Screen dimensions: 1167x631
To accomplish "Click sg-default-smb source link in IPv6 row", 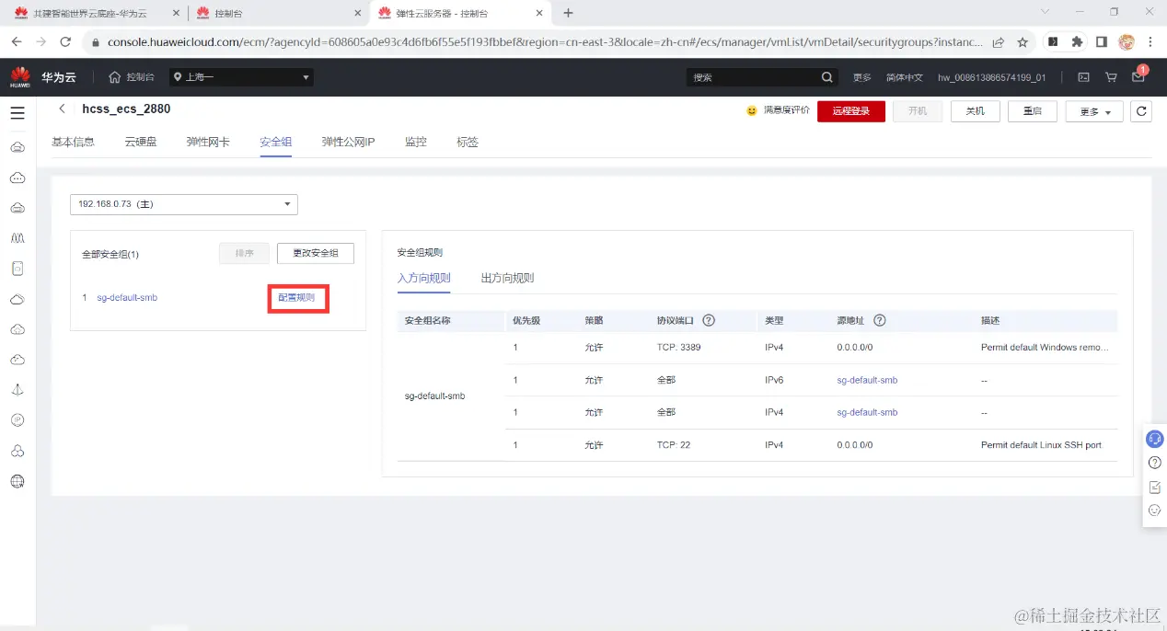I will coord(867,380).
